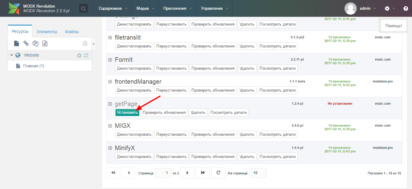
Task: Open the help question mark icon
Action: pyautogui.click(x=406, y=9)
